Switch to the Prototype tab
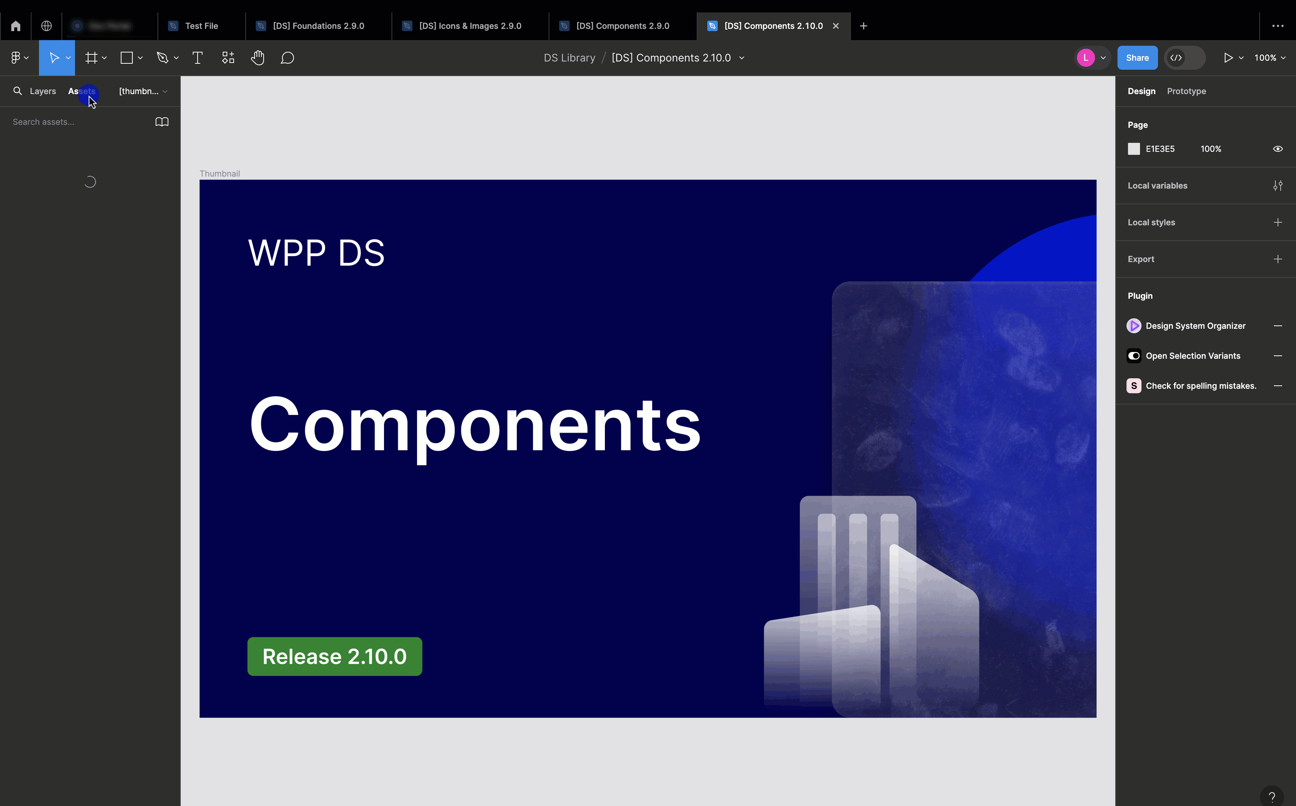The width and height of the screenshot is (1296, 806). (1186, 91)
